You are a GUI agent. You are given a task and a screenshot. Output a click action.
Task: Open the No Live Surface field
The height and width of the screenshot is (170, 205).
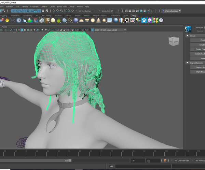point(86,11)
